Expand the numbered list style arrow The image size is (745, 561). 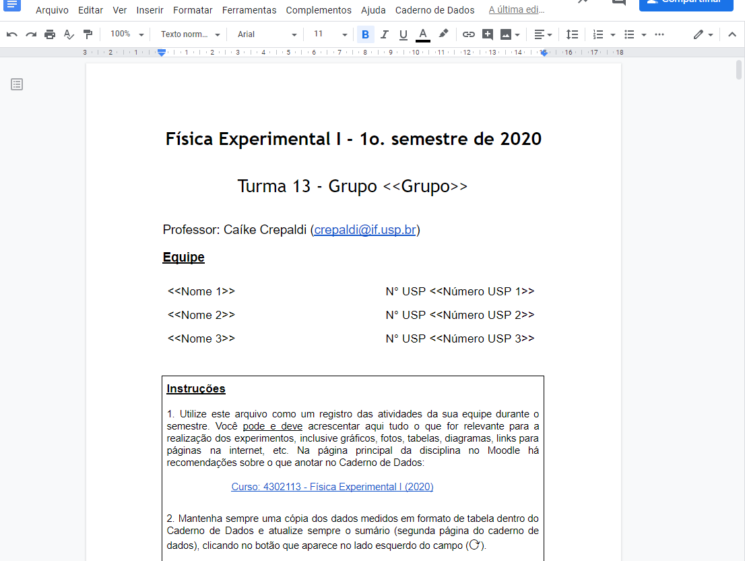click(613, 34)
